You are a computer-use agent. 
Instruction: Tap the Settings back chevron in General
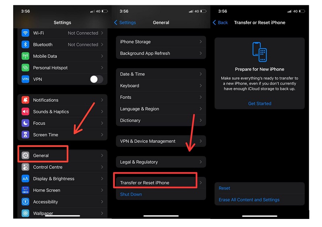[x=116, y=23]
